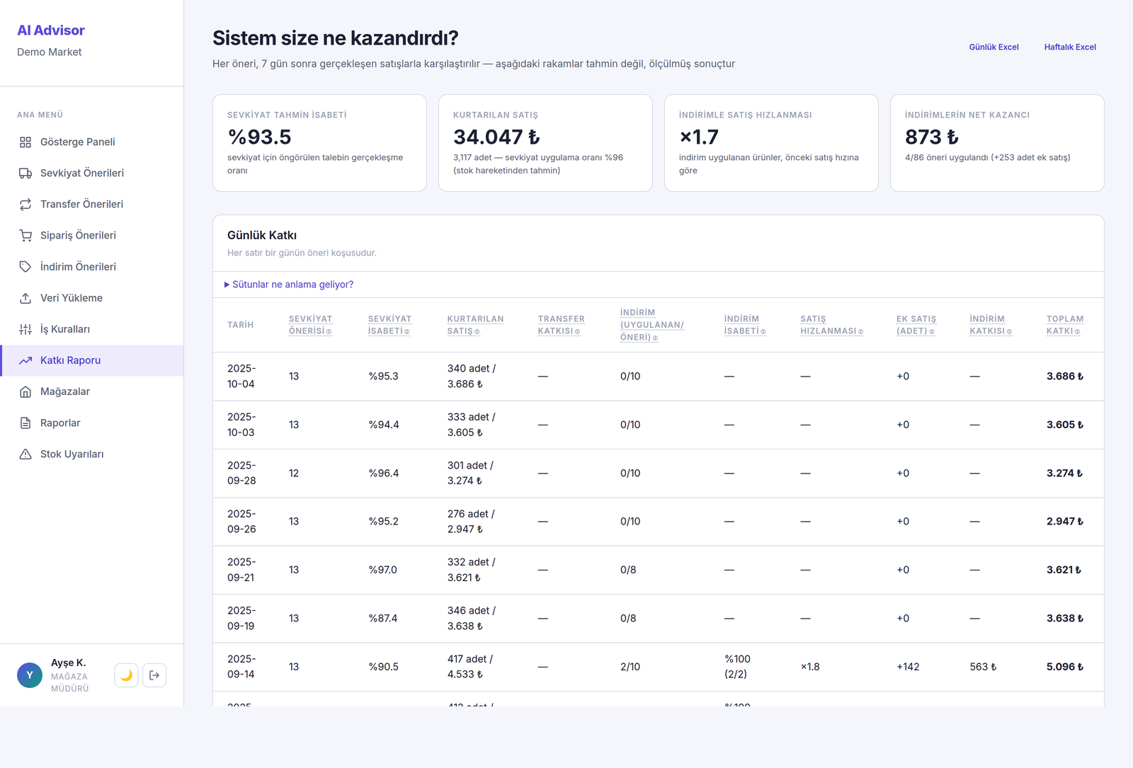Click the Sevkiyat Önerileri truck icon
The width and height of the screenshot is (1133, 768).
(25, 173)
